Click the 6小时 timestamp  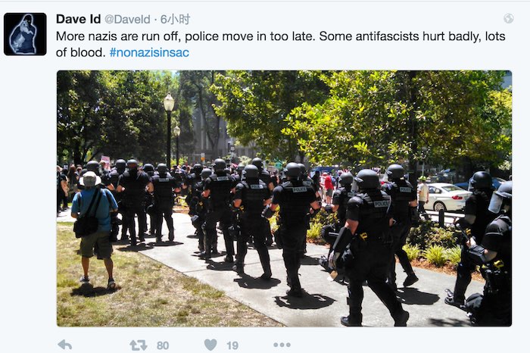pyautogui.click(x=175, y=19)
